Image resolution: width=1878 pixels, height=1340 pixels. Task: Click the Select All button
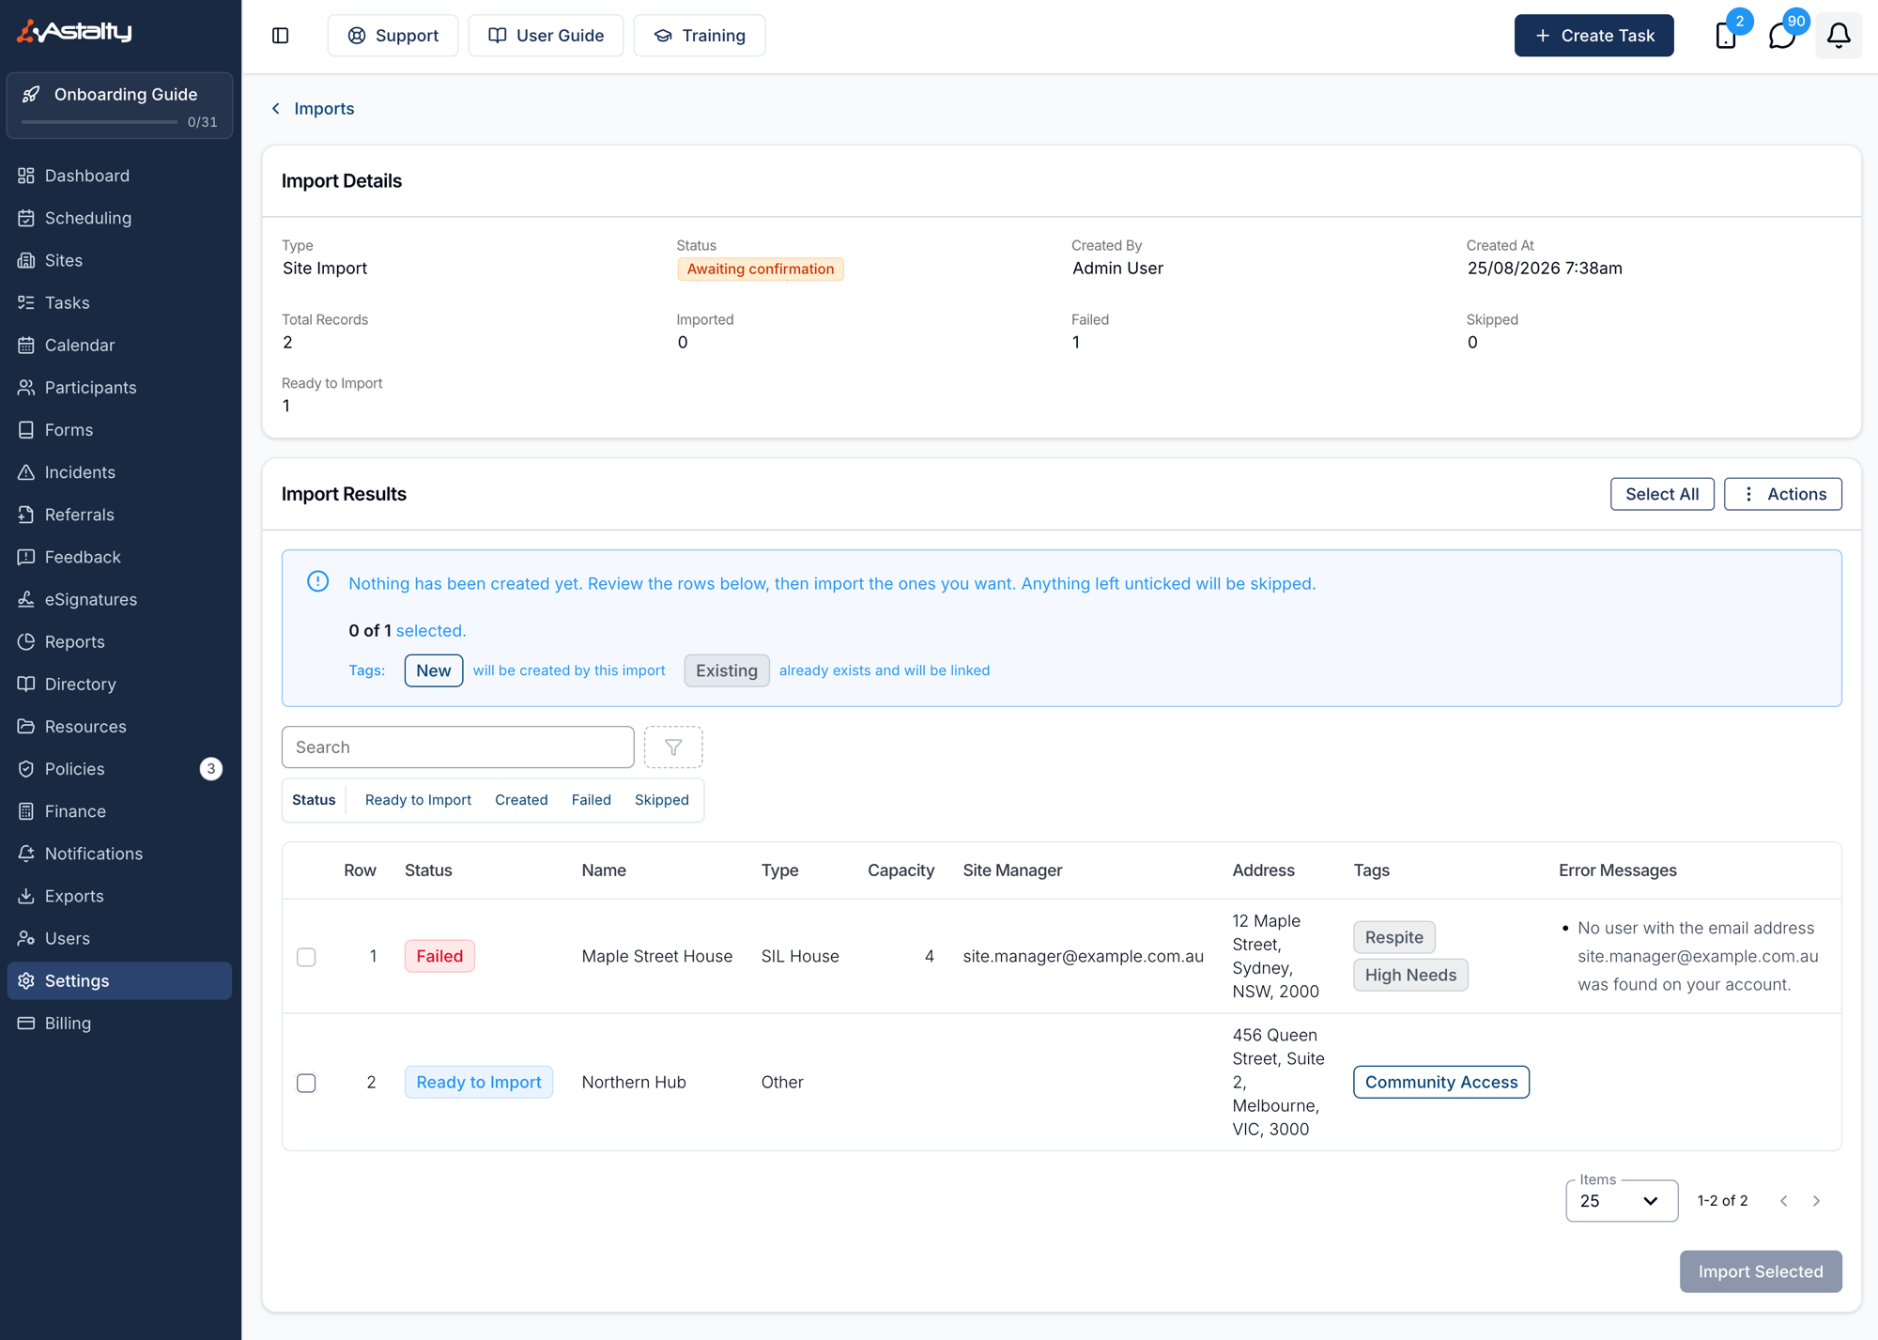(1662, 494)
